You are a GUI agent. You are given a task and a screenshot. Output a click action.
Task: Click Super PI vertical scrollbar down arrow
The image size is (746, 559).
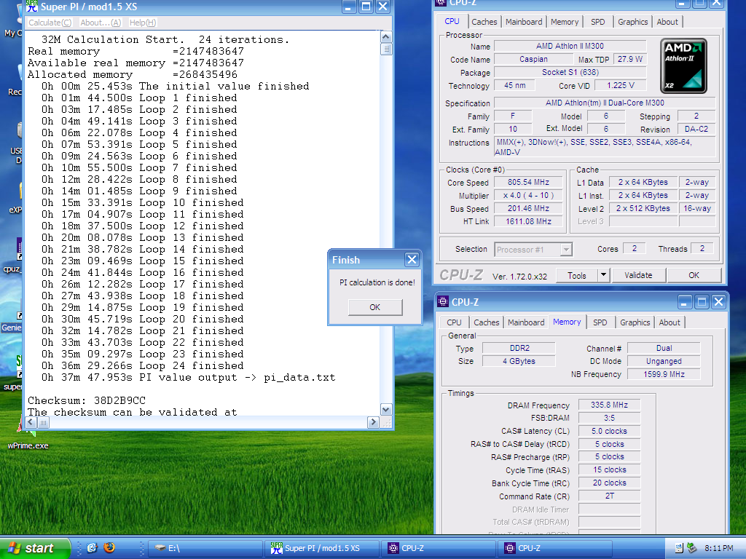[386, 409]
